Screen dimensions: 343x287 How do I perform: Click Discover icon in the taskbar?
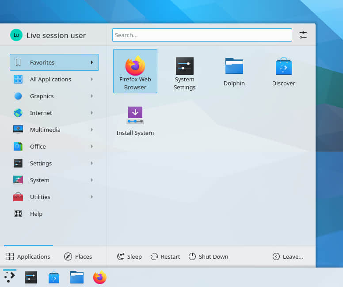pos(54,277)
